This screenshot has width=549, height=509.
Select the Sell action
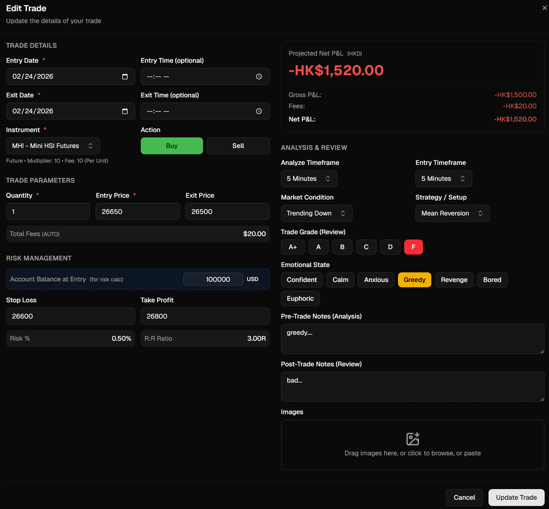pyautogui.click(x=238, y=146)
